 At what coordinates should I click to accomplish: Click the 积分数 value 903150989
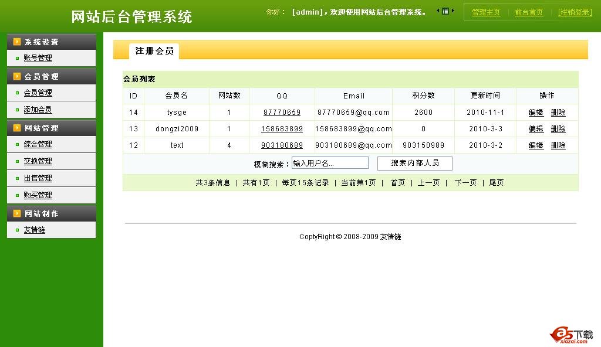click(424, 145)
